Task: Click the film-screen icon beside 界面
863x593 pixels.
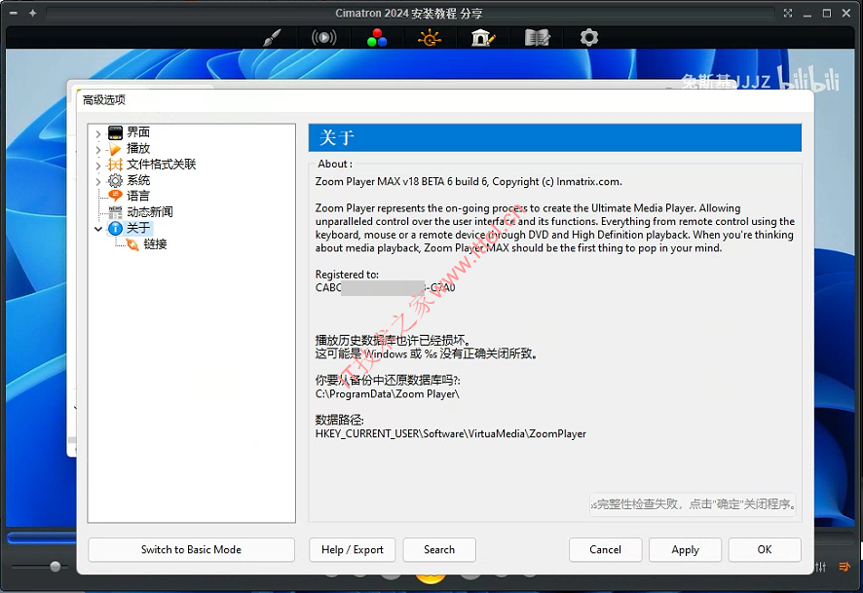Action: click(x=115, y=132)
